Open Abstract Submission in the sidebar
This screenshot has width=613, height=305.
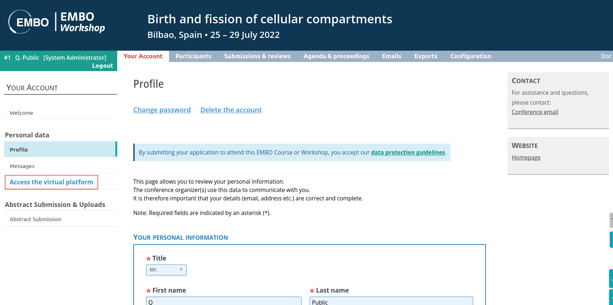(x=35, y=219)
